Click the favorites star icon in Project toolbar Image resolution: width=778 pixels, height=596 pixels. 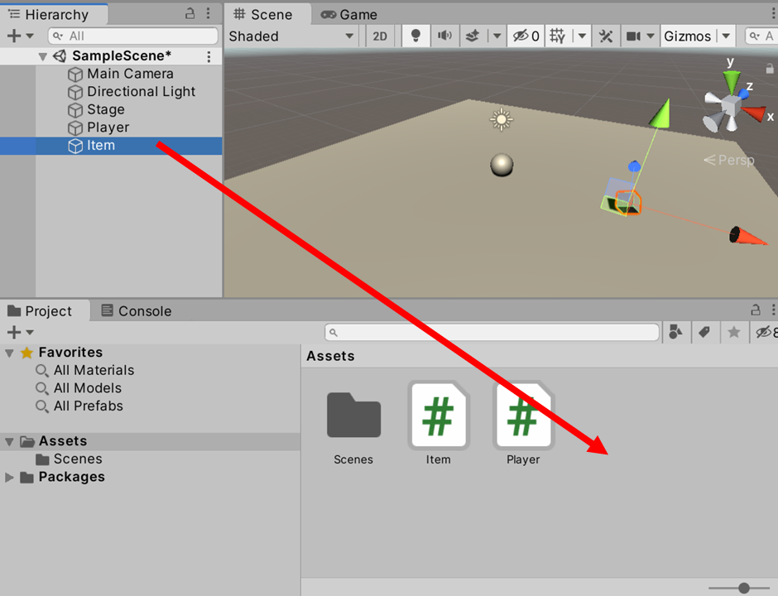pyautogui.click(x=733, y=332)
